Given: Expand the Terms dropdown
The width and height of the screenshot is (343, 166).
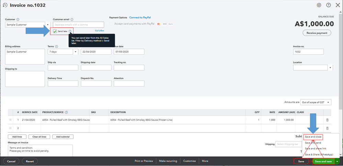Looking at the screenshot, I should [76, 52].
